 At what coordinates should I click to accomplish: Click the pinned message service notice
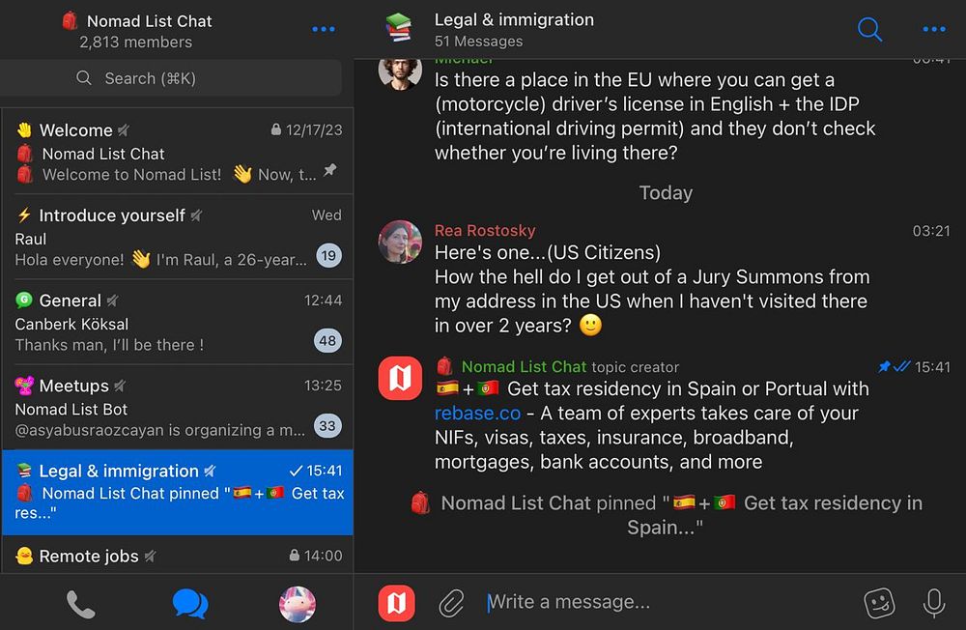click(x=666, y=515)
